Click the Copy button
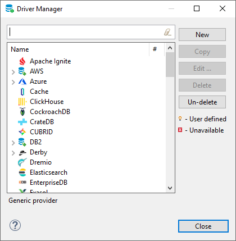Viewport: 236px width, 241px height. (202, 52)
